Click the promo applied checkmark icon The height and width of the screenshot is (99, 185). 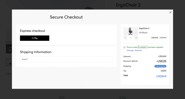124,47
